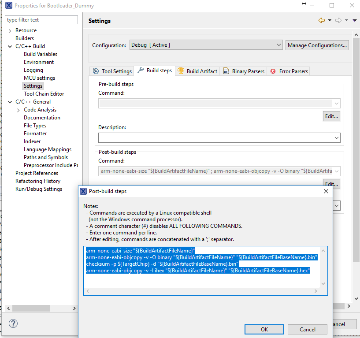Select Documentation in the tree
The width and height of the screenshot is (360, 338).
tap(42, 118)
